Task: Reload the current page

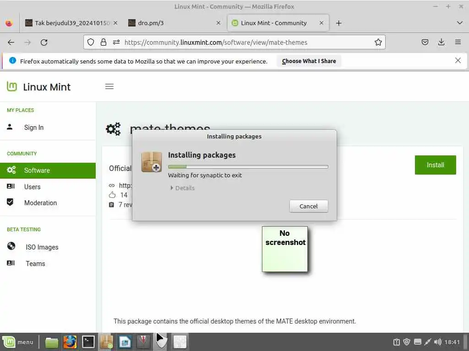Action: (x=44, y=43)
